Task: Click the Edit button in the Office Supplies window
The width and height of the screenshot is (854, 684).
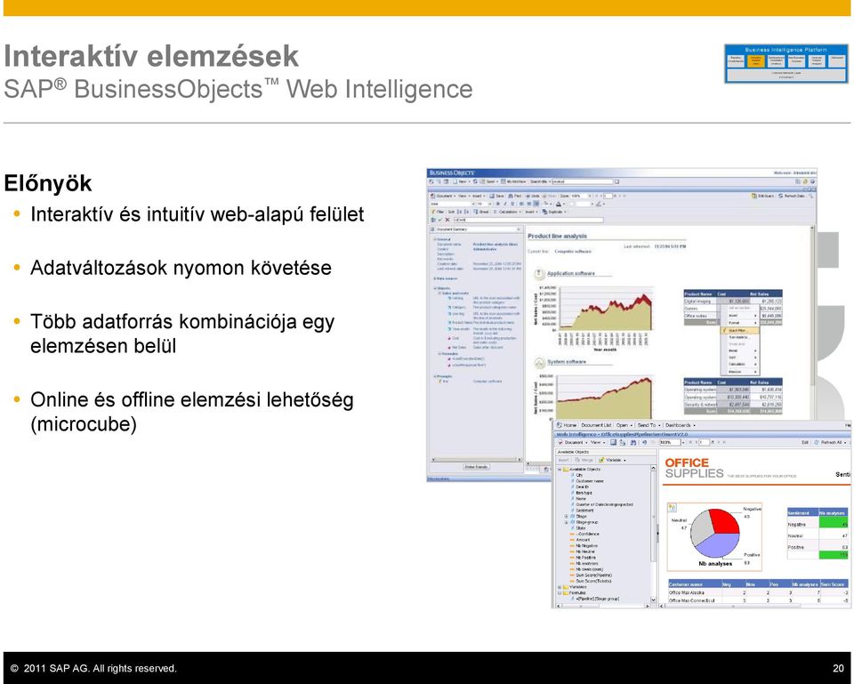Action: [x=804, y=443]
